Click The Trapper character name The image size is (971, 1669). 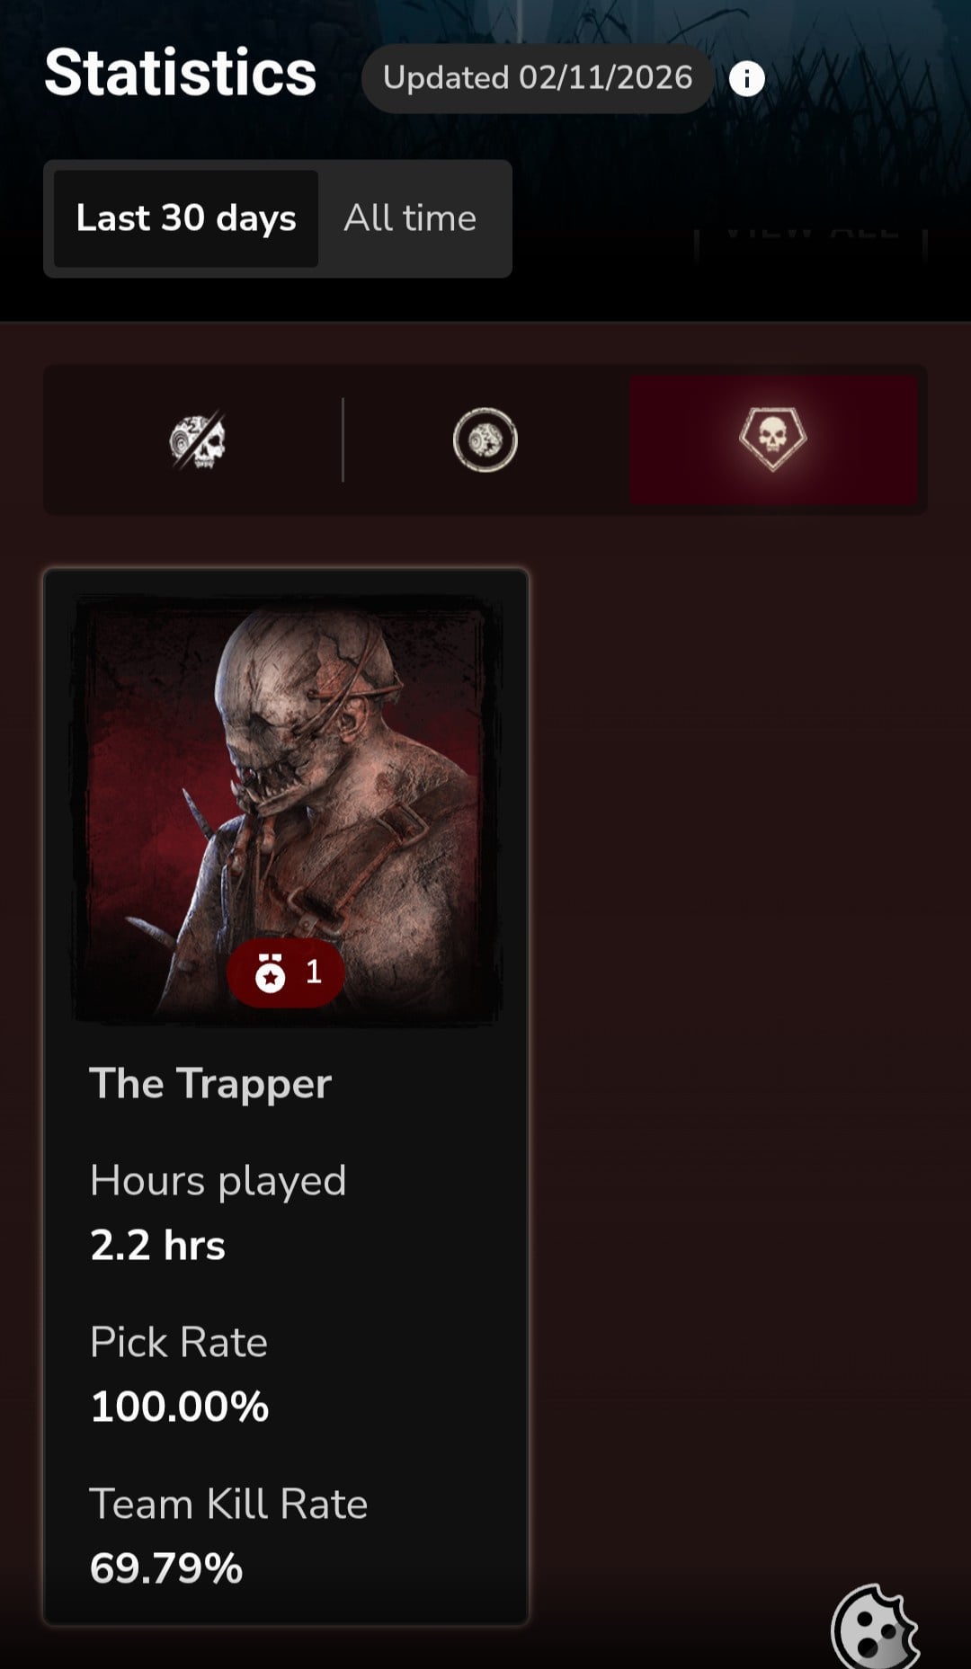210,1085
